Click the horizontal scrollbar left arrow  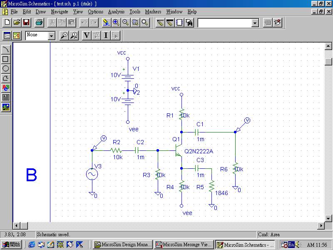click(x=17, y=225)
